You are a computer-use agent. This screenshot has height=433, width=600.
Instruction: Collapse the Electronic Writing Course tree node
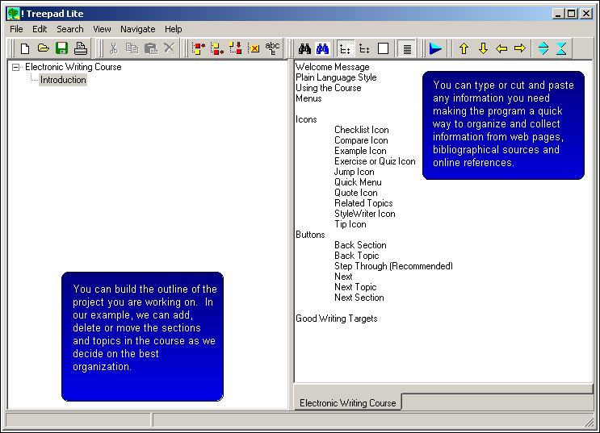coord(16,68)
